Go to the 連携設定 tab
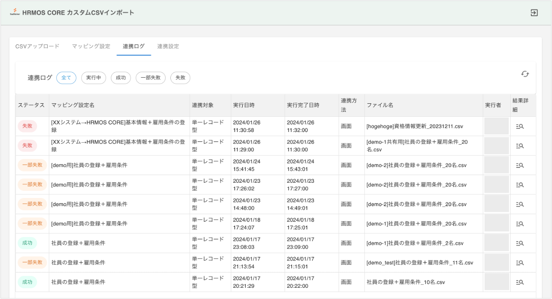Image resolution: width=552 pixels, height=299 pixels. (168, 46)
